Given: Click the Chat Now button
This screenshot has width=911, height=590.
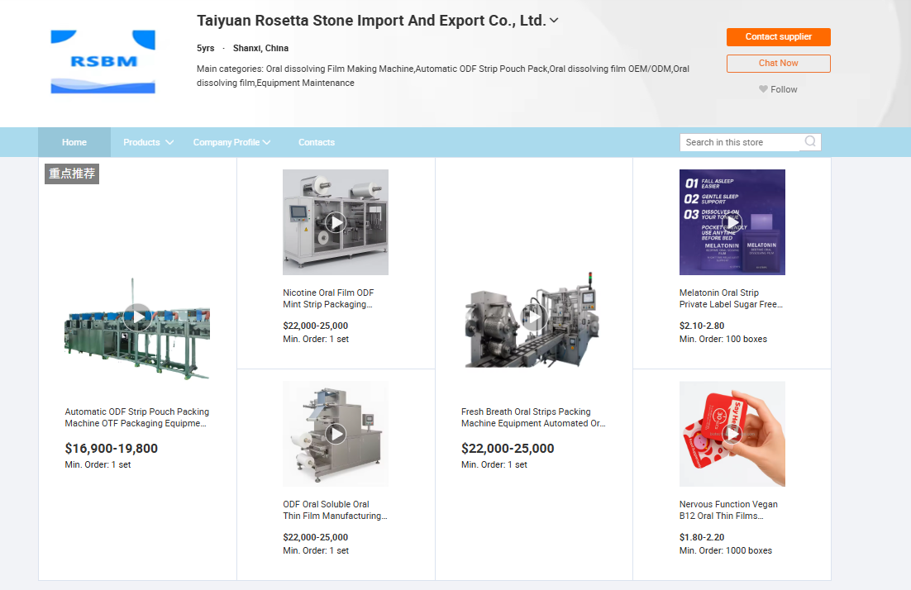Looking at the screenshot, I should (x=778, y=64).
